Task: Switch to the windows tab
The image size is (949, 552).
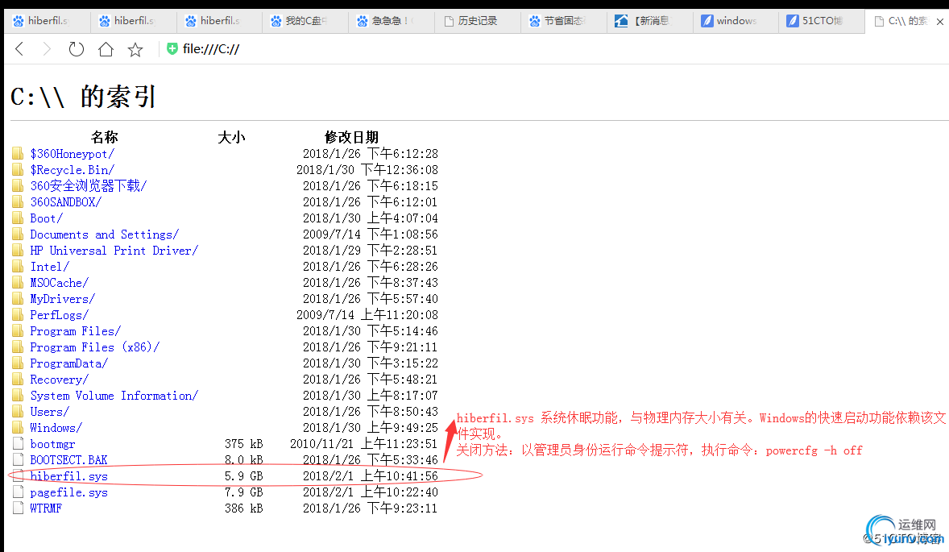Action: [x=736, y=21]
